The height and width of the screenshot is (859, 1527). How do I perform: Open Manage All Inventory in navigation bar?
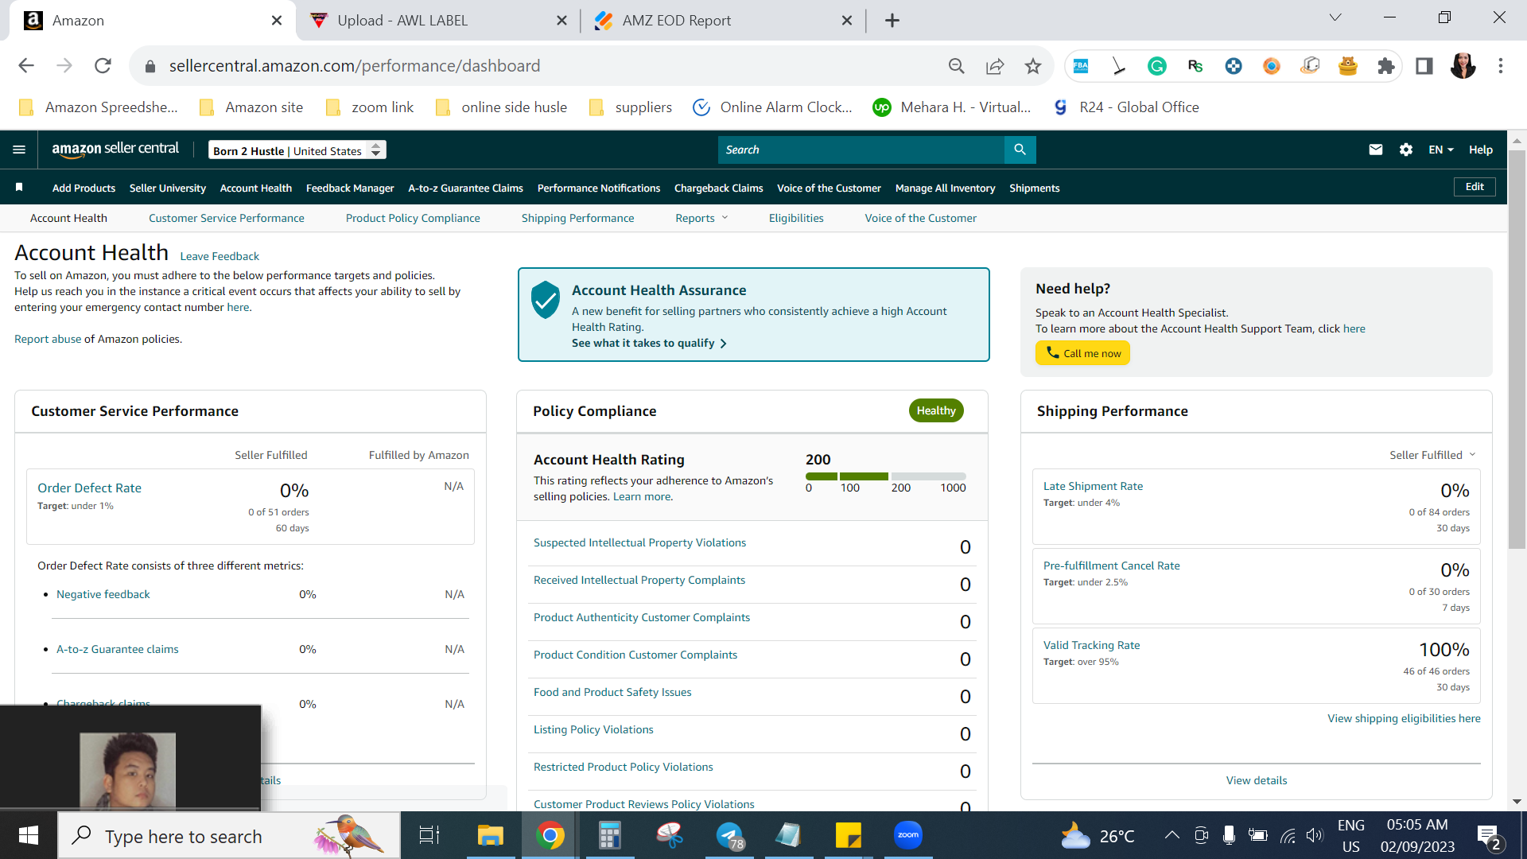(x=945, y=188)
